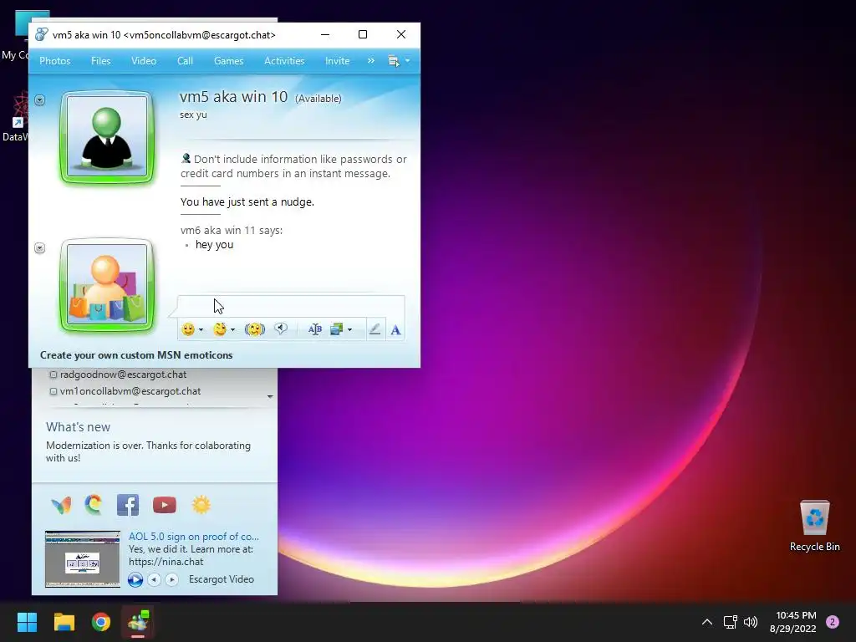The height and width of the screenshot is (642, 856).
Task: Click the Messenger taskbar icon
Action: click(x=138, y=622)
